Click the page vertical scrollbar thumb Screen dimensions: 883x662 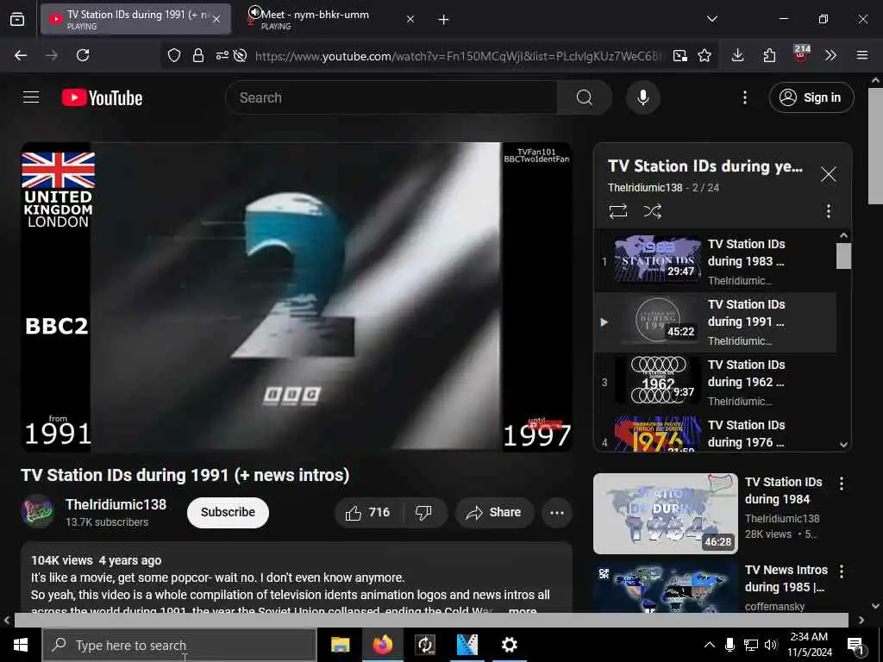[875, 147]
